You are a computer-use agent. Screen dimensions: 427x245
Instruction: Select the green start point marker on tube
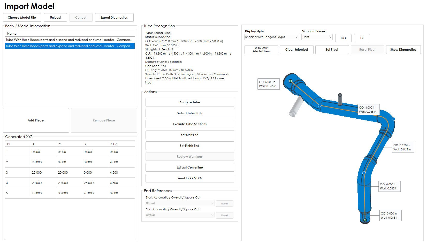(x=291, y=81)
